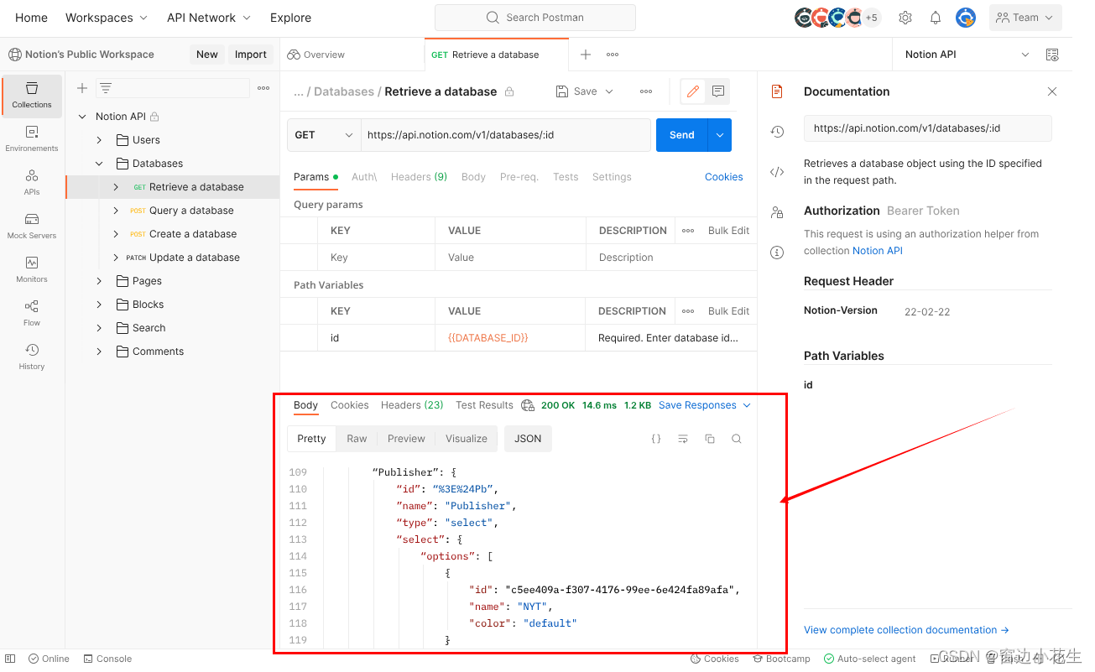Toggle line wrap in response
The width and height of the screenshot is (1095, 672).
tap(683, 439)
